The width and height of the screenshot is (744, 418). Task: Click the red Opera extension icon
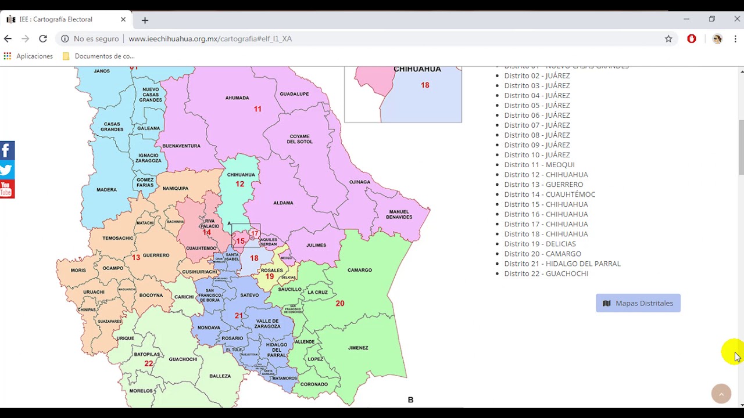tap(692, 39)
